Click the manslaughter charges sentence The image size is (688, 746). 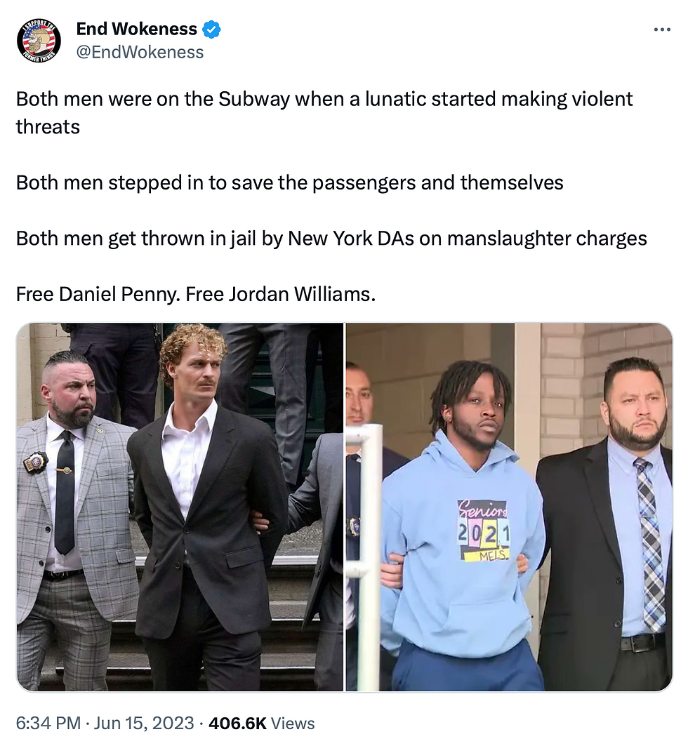(331, 239)
